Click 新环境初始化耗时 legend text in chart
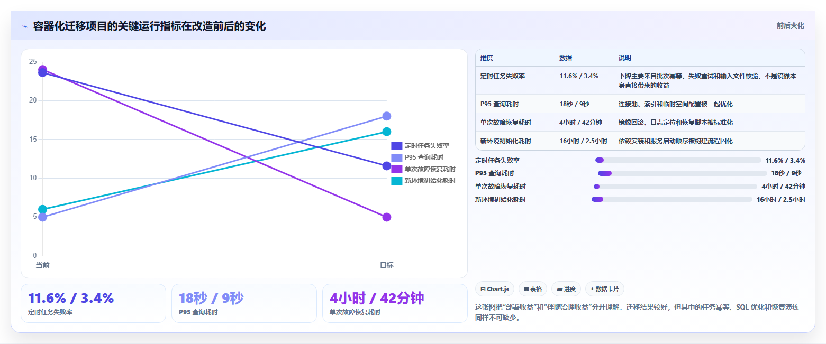 430,181
